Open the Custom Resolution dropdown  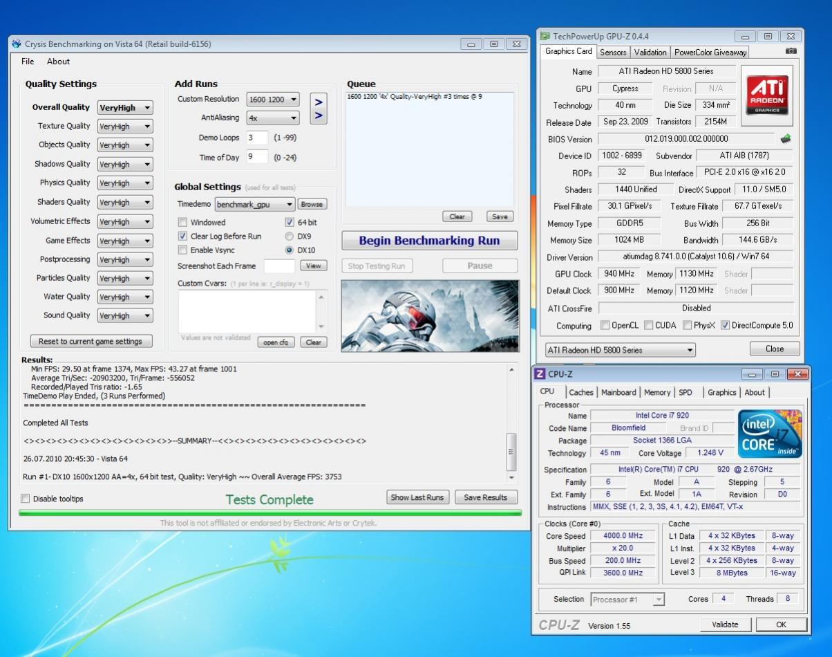point(273,100)
